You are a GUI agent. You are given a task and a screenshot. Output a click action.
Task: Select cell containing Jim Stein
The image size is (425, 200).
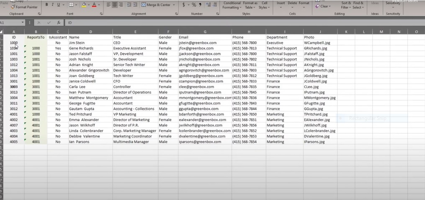click(x=90, y=43)
